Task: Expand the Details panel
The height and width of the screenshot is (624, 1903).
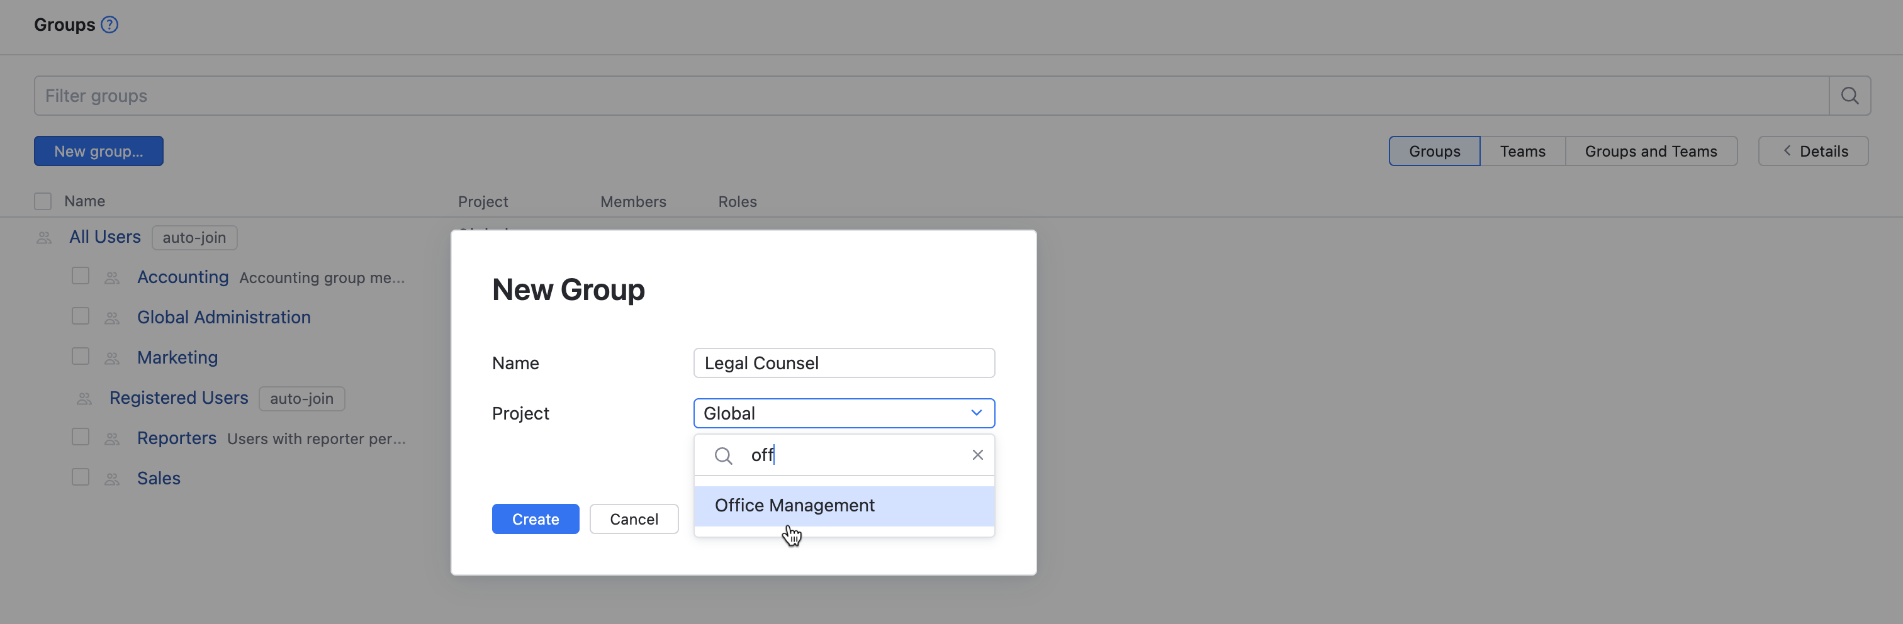Action: tap(1813, 152)
